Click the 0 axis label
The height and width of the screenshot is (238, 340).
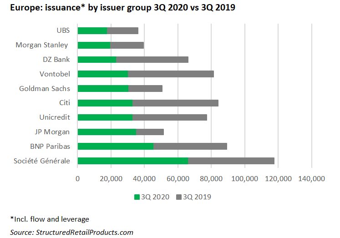coord(78,179)
